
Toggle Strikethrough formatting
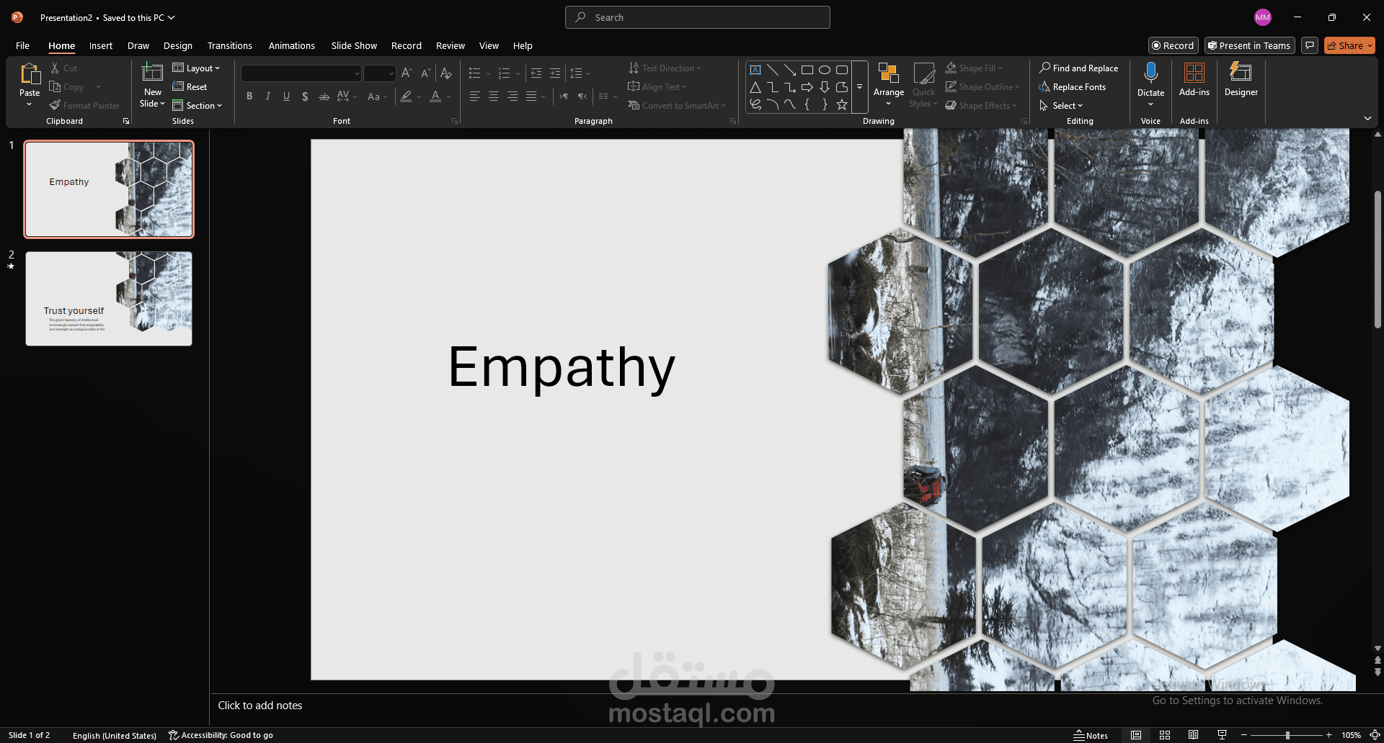[324, 96]
